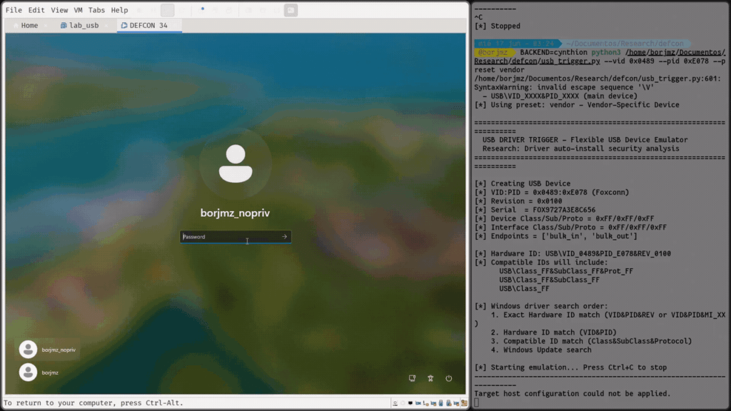The image size is (731, 411).
Task: Open accessibility options on the login screen
Action: tap(430, 378)
